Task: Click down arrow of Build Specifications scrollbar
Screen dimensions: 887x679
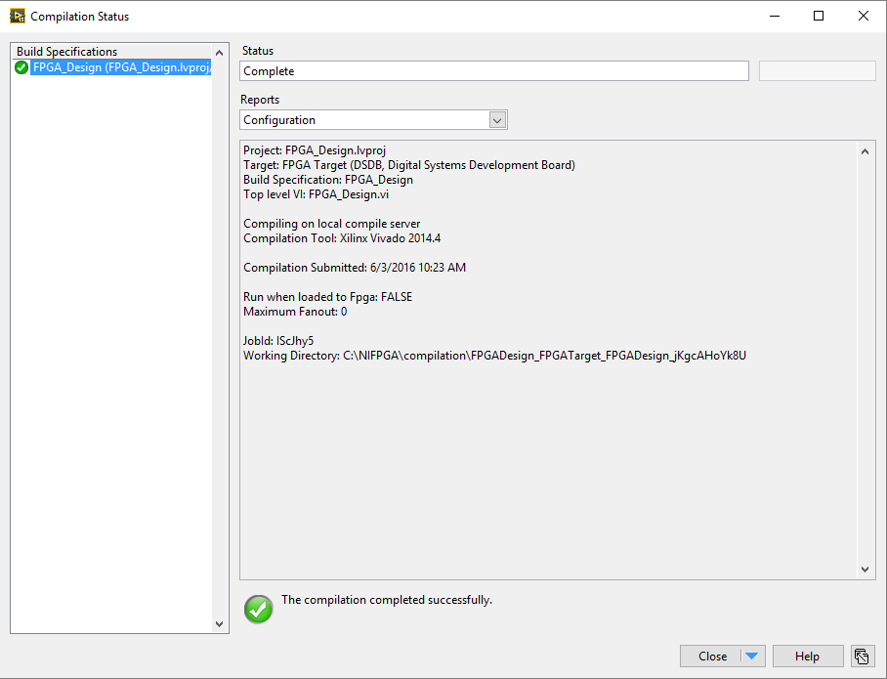Action: pyautogui.click(x=220, y=623)
